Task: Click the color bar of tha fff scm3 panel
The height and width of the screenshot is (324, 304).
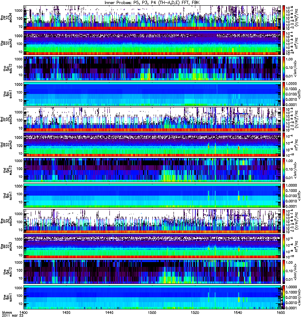Action: (x=283, y=43)
